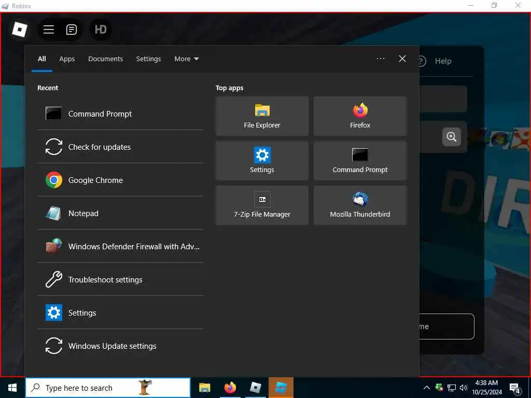Screen dimensions: 531x398
Task: Open Windows Defender Firewall with Advanced Security
Action: (x=120, y=246)
